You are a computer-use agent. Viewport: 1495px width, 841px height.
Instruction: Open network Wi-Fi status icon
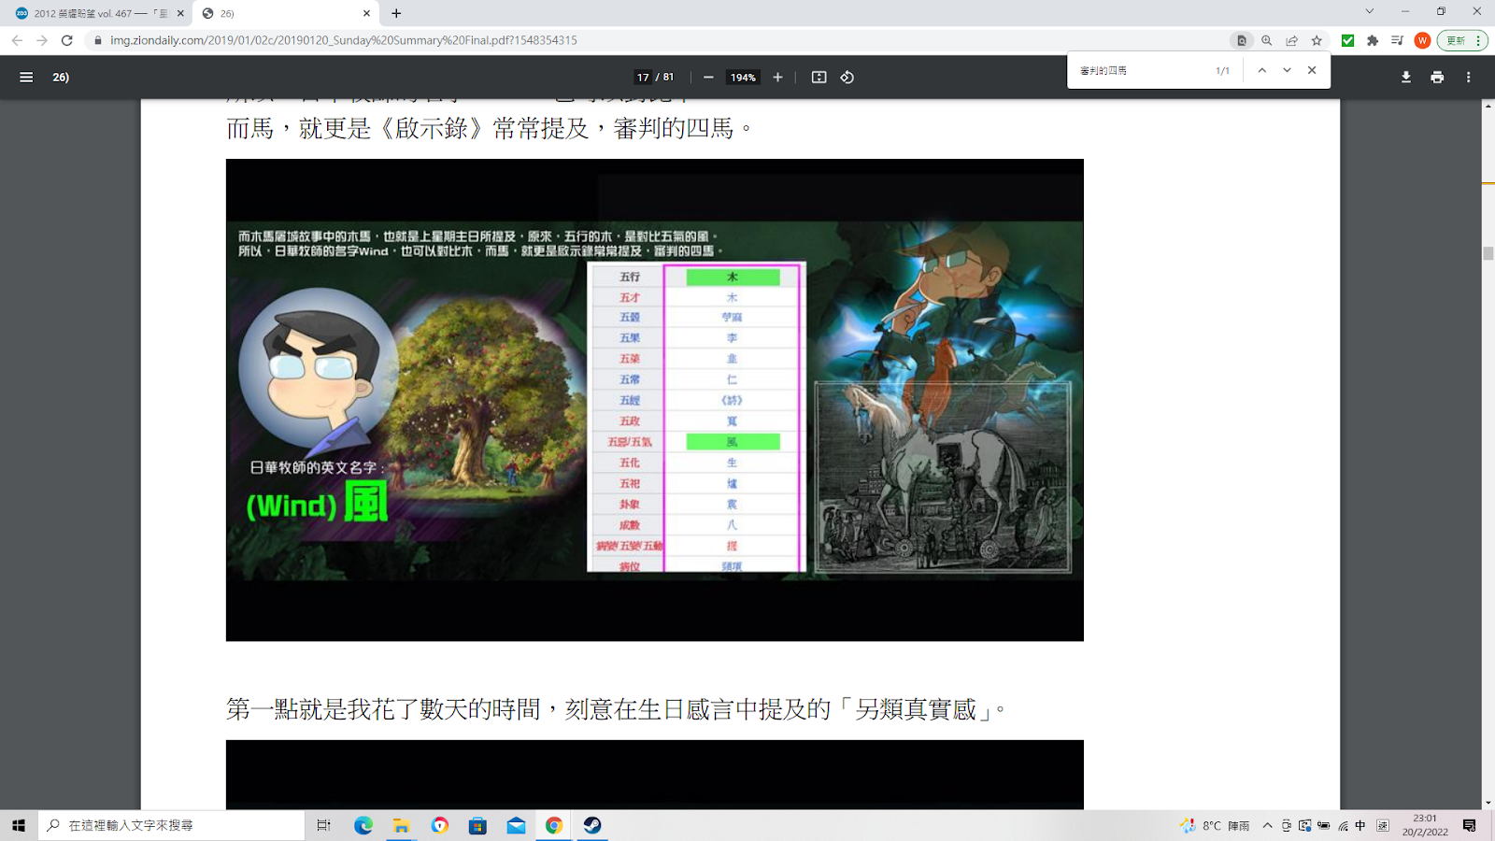[1343, 825]
